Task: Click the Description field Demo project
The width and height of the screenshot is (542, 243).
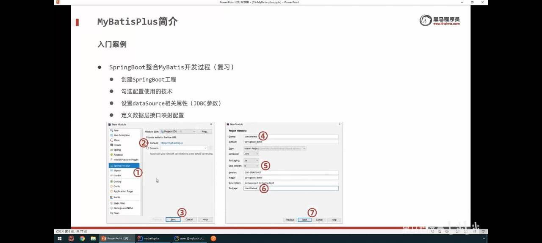Action: tap(291, 183)
